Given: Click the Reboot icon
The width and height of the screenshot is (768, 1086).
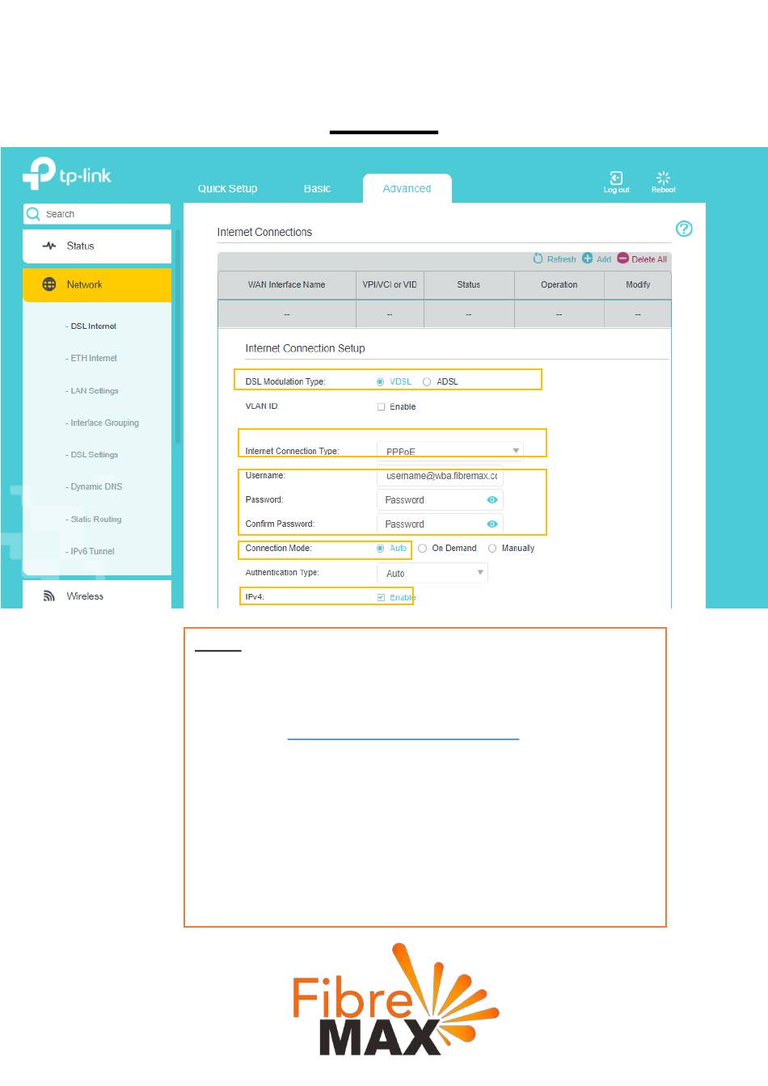Looking at the screenshot, I should pos(663,178).
